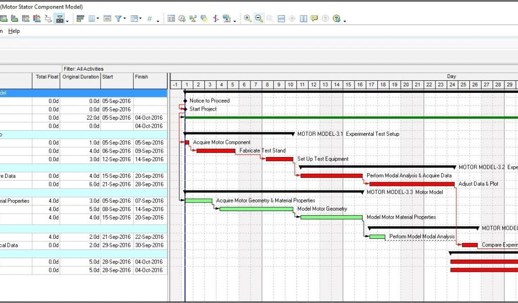This screenshot has width=518, height=303.
Task: Open the Help menu
Action: point(14,31)
